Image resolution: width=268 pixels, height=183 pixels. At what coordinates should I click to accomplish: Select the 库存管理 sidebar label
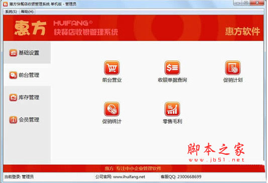pyautogui.click(x=29, y=98)
